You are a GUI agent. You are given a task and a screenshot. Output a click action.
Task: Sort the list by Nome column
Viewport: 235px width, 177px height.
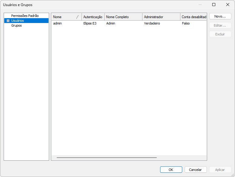coord(64,17)
